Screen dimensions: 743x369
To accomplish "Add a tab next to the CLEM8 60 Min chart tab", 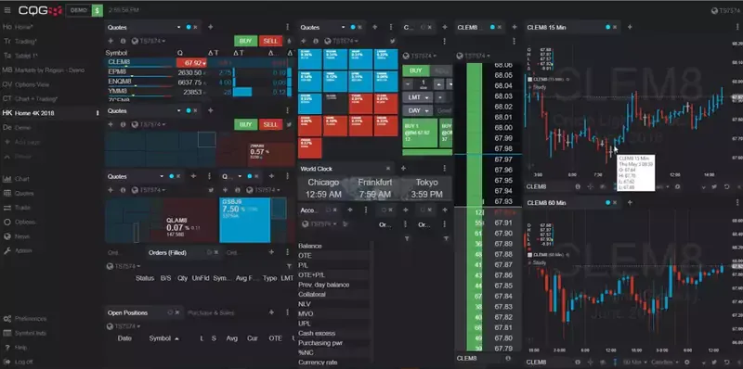I will click(x=630, y=202).
